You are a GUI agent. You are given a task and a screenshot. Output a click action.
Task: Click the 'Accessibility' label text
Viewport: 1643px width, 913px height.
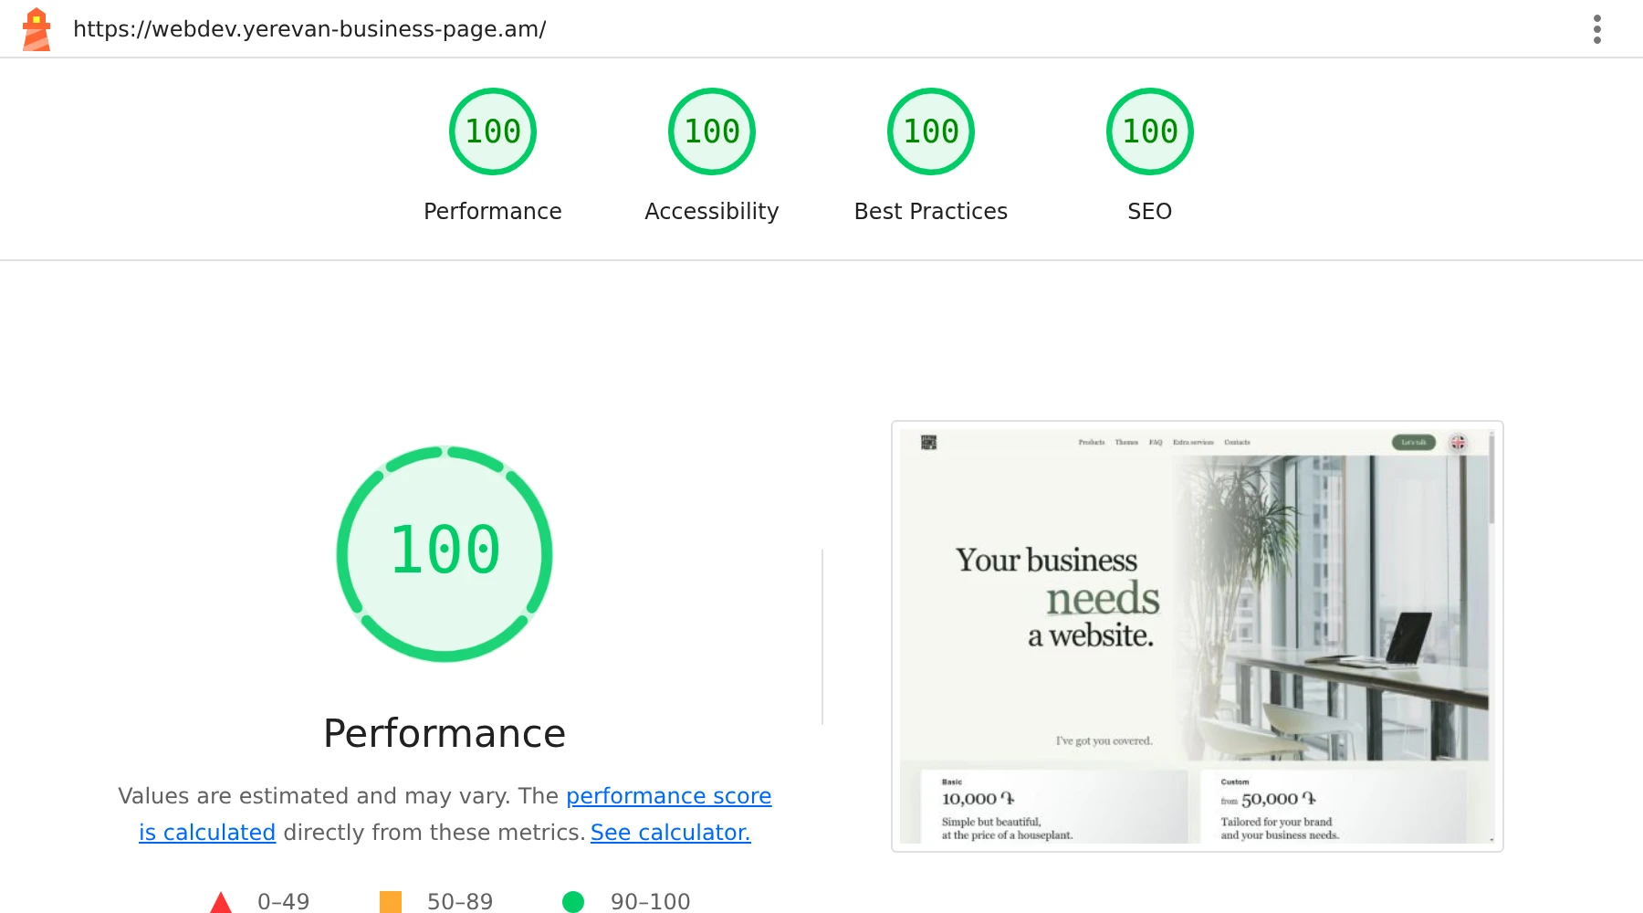click(712, 212)
